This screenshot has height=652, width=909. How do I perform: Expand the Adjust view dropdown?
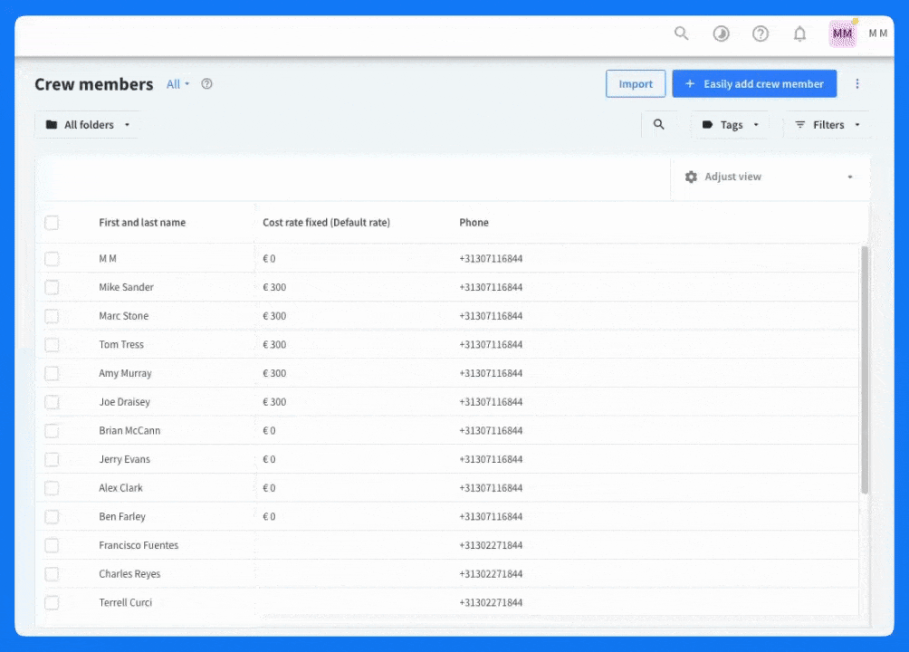(770, 177)
